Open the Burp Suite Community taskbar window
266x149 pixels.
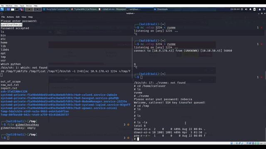(57, 9)
